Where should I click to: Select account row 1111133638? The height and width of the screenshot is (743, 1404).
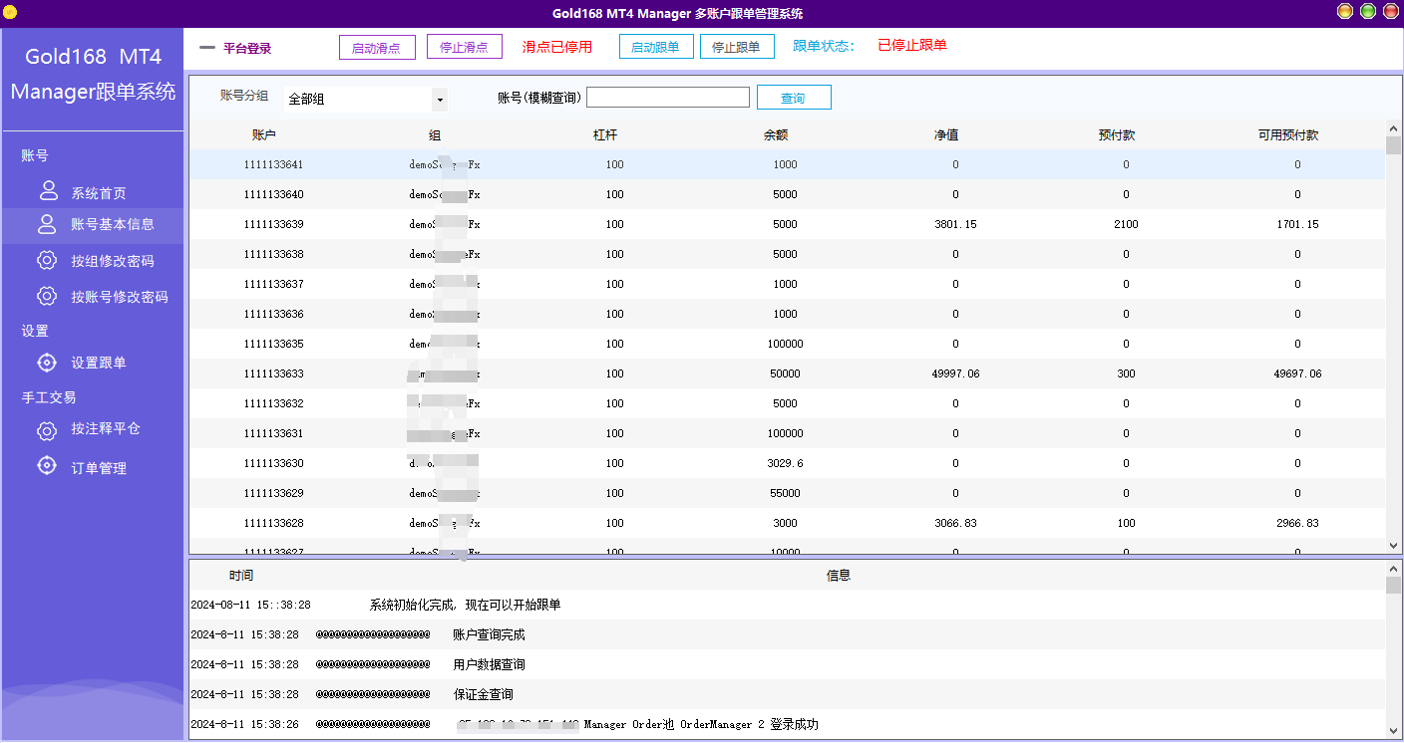pyautogui.click(x=787, y=254)
